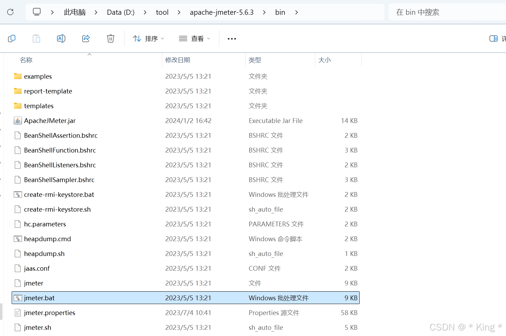Click the 在 bin 中搜索 search box

tap(447, 12)
